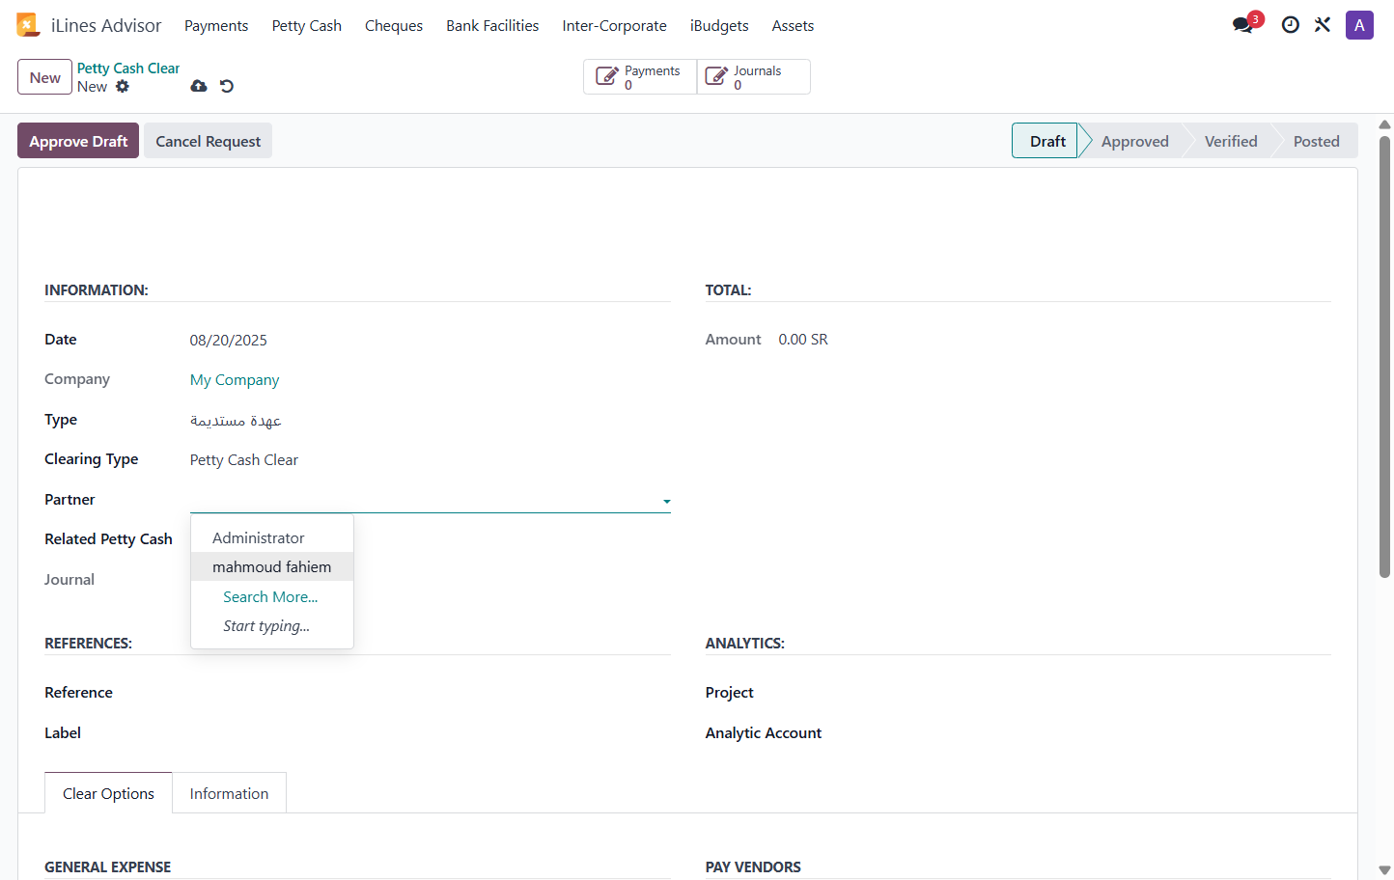Open the My Company link
This screenshot has width=1394, height=880.
point(235,380)
